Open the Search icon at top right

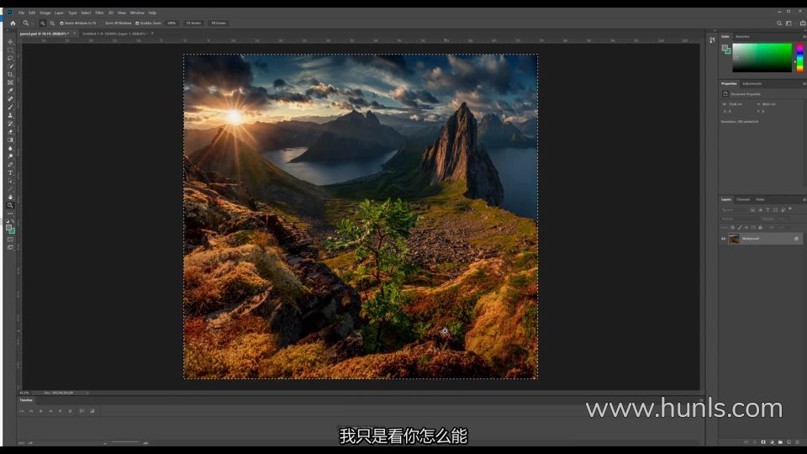tap(778, 24)
